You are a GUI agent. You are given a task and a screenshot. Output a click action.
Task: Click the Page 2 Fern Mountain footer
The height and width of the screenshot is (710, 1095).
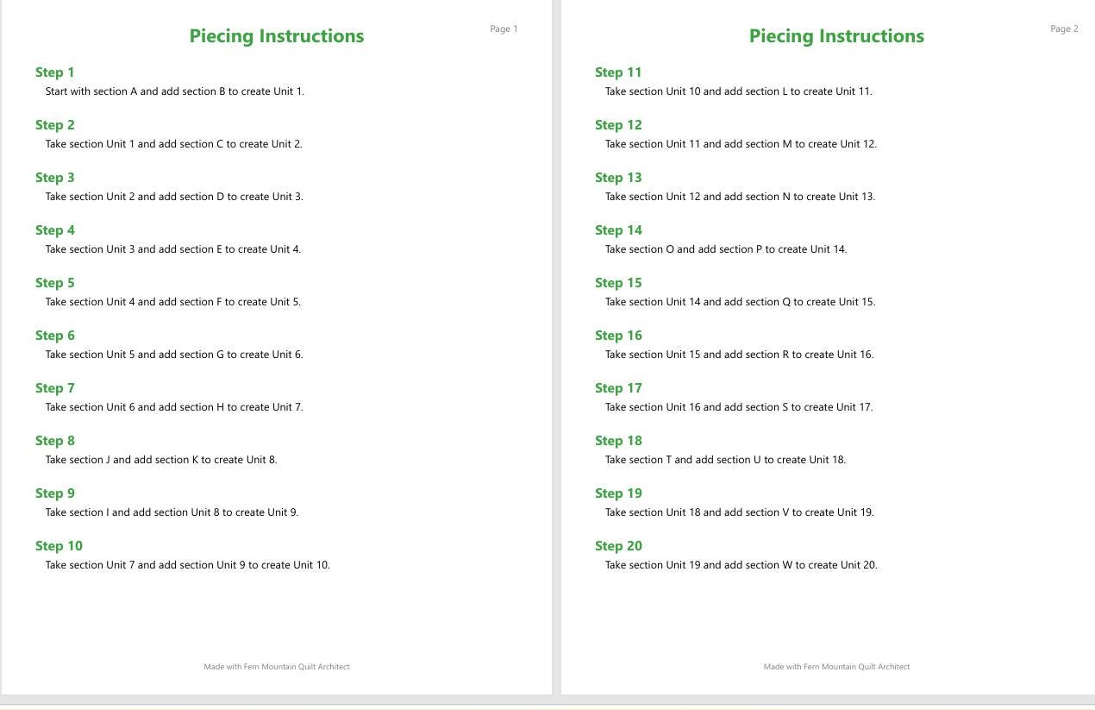coord(836,667)
